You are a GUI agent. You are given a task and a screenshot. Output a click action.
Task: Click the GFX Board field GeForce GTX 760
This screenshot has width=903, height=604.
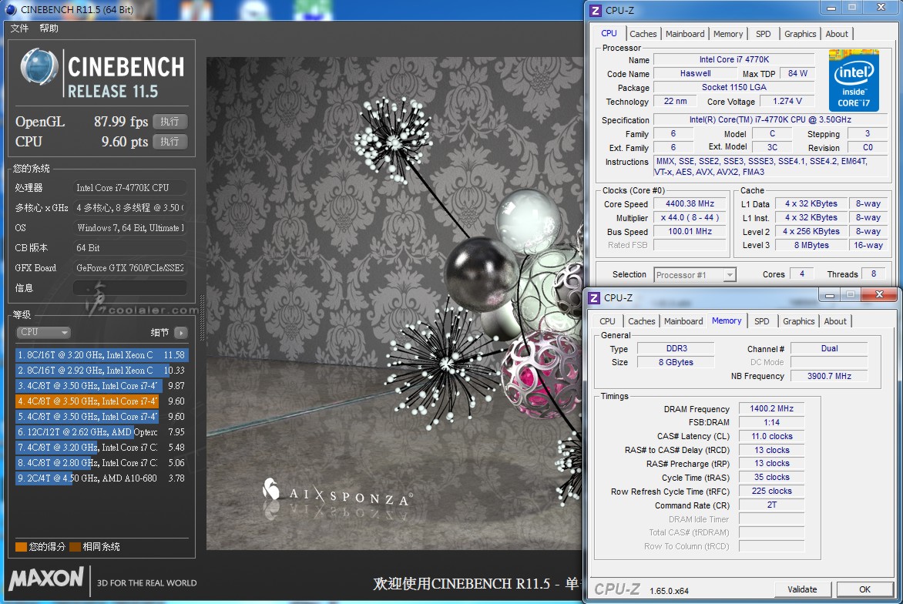point(129,268)
